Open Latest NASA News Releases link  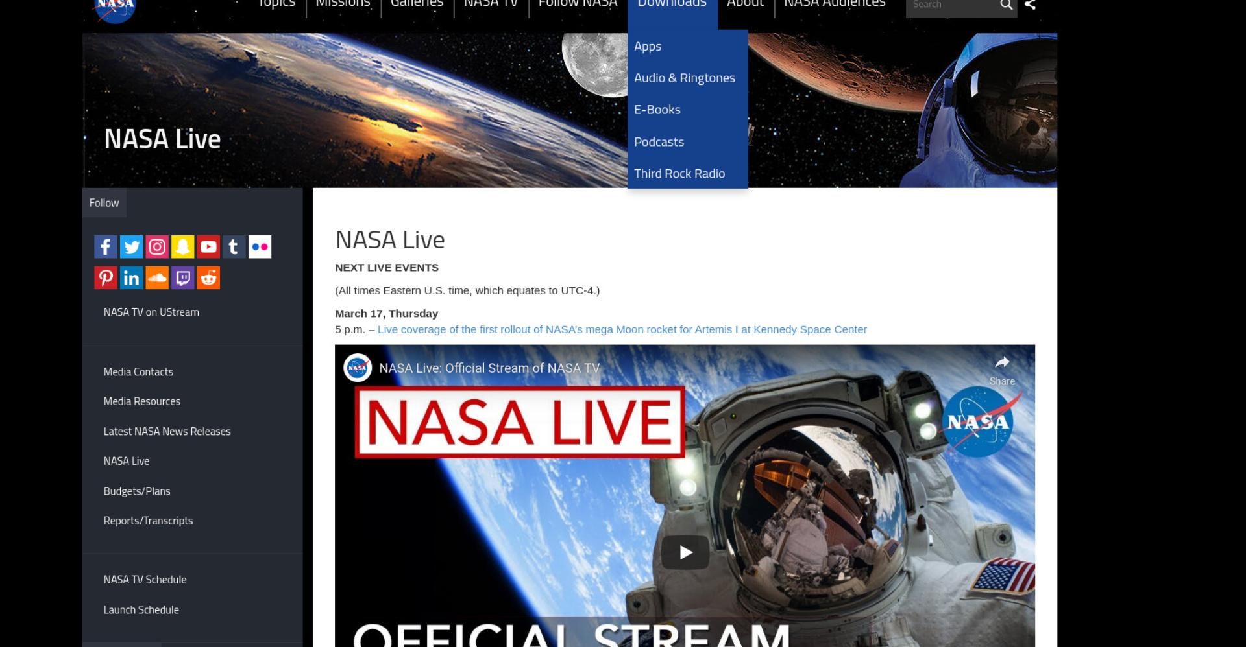pyautogui.click(x=167, y=431)
